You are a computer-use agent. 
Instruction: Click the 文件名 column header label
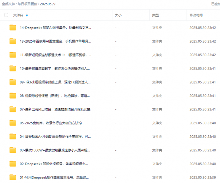(18, 15)
